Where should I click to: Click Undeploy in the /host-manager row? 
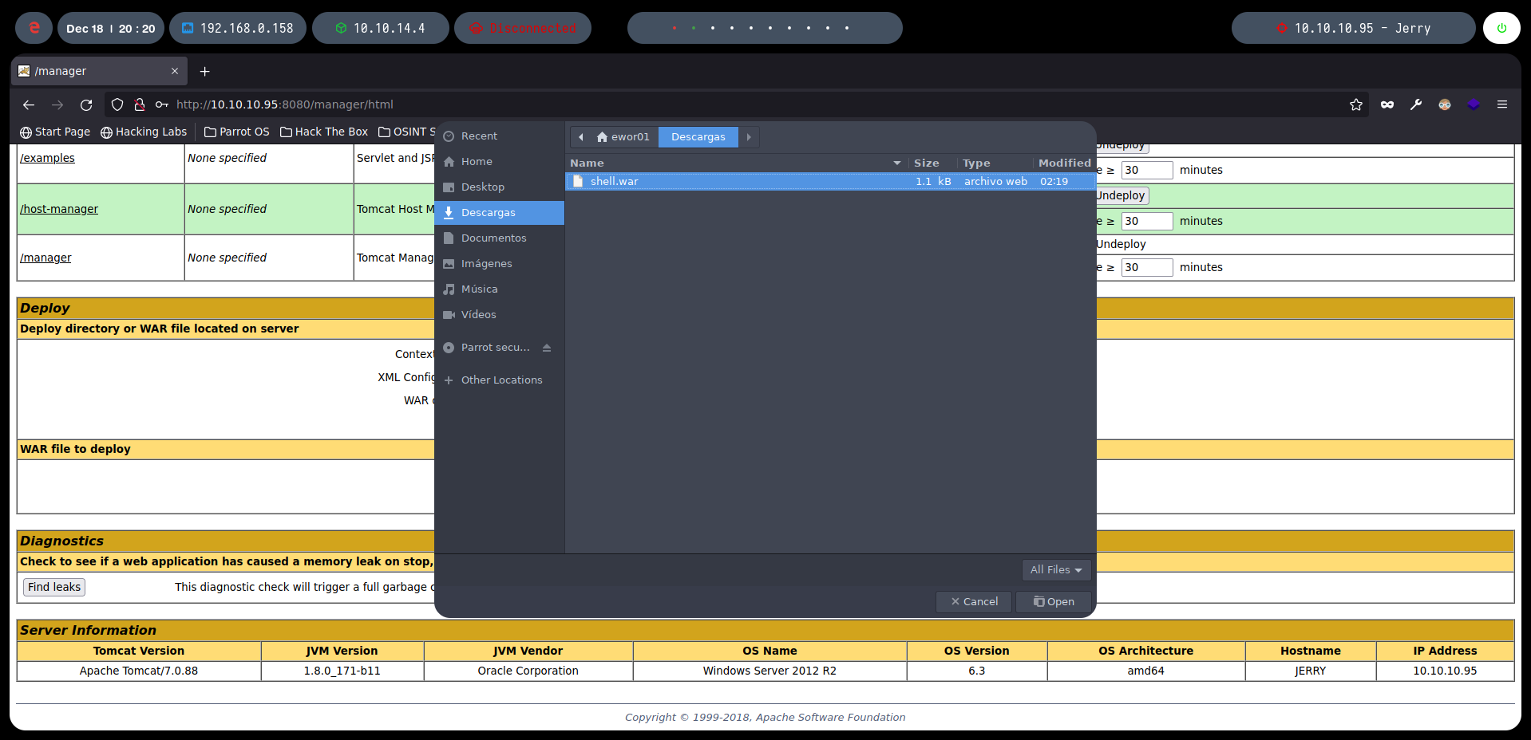[1122, 195]
